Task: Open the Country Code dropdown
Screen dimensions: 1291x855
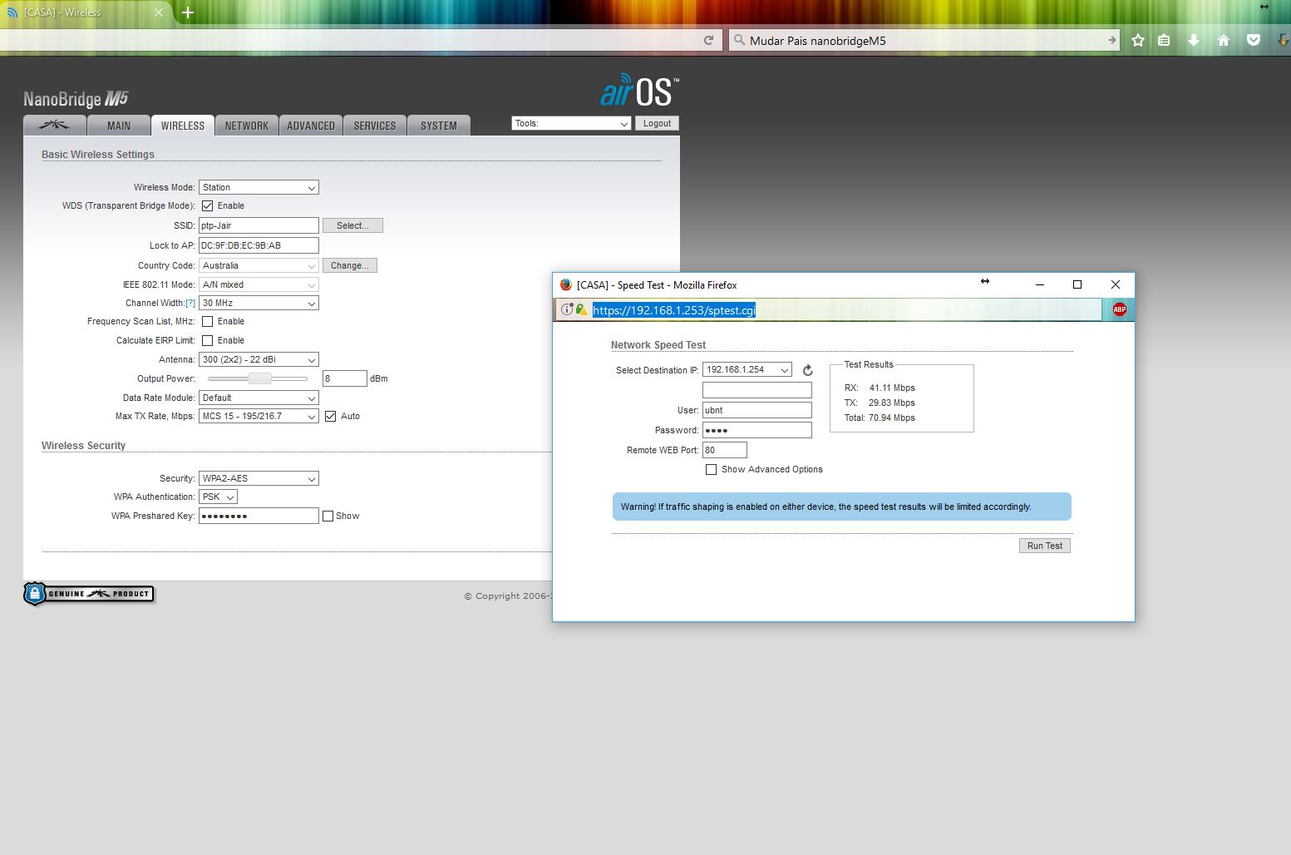Action: pyautogui.click(x=259, y=265)
